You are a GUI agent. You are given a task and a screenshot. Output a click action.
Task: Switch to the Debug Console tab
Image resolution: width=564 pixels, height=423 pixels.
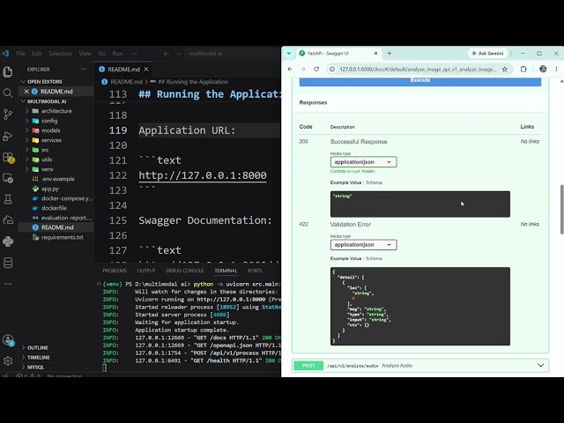[185, 271]
